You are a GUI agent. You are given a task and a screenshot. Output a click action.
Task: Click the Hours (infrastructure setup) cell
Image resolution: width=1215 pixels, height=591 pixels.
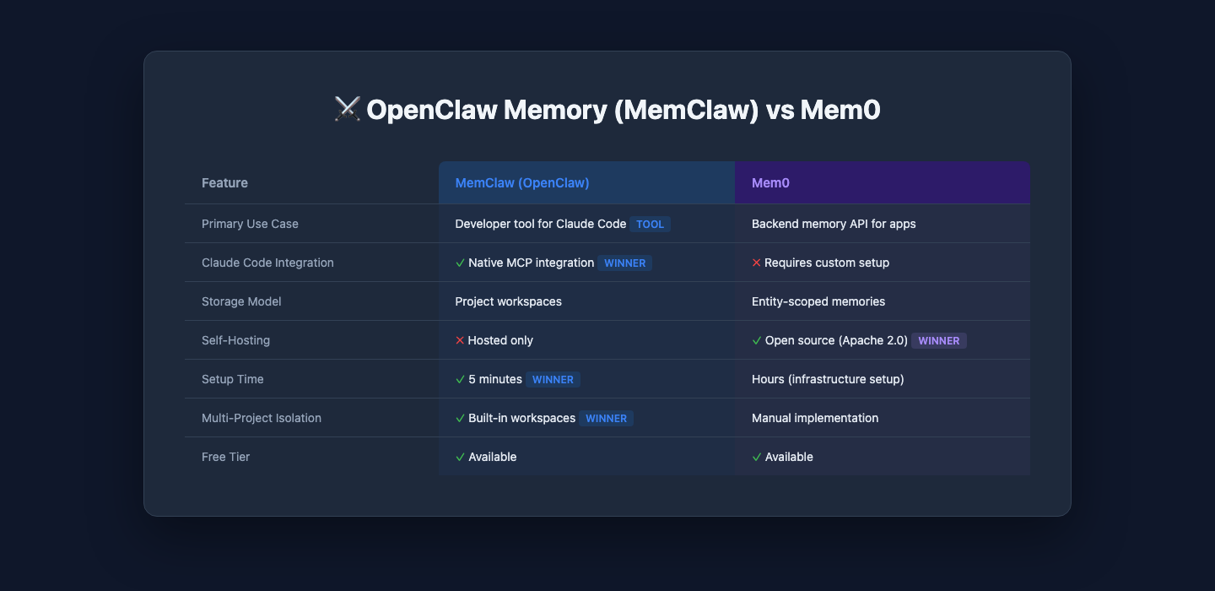(827, 379)
